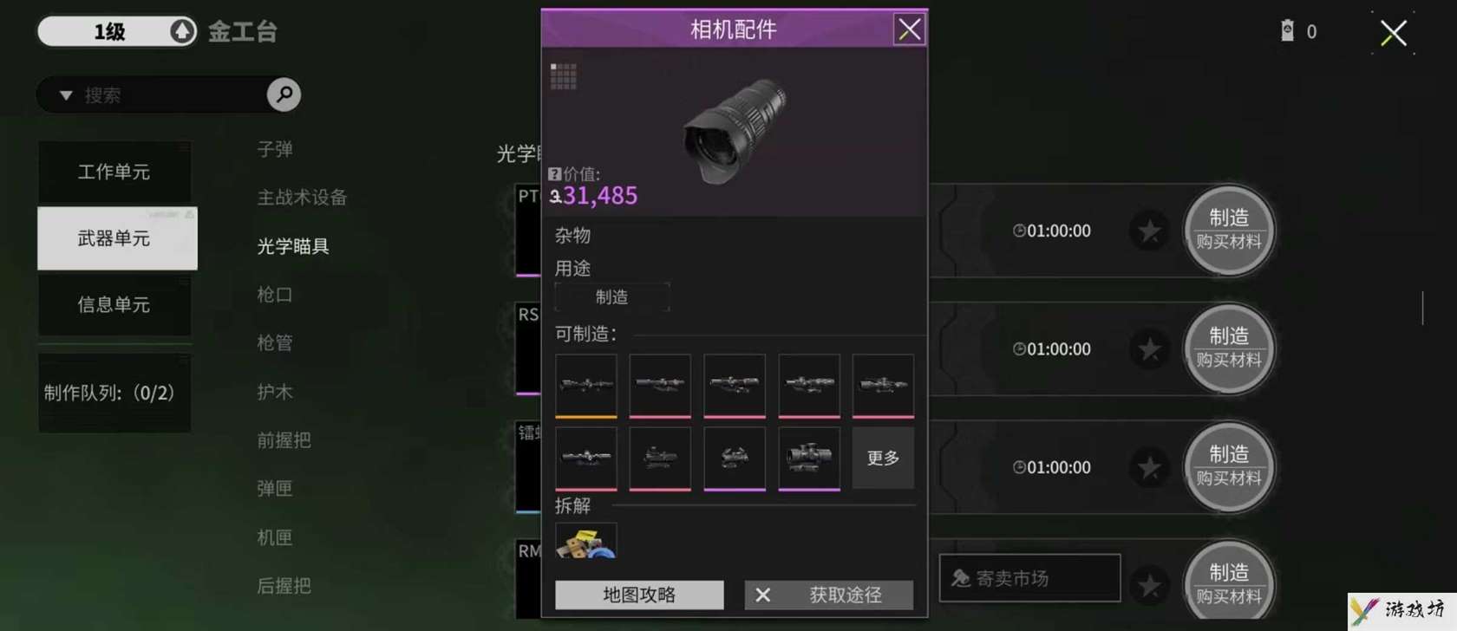1457x631 pixels.
Task: Open the search filter dropdown arrow
Action: (66, 95)
